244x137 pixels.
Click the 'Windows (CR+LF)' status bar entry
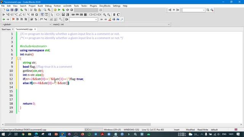coord(112,129)
